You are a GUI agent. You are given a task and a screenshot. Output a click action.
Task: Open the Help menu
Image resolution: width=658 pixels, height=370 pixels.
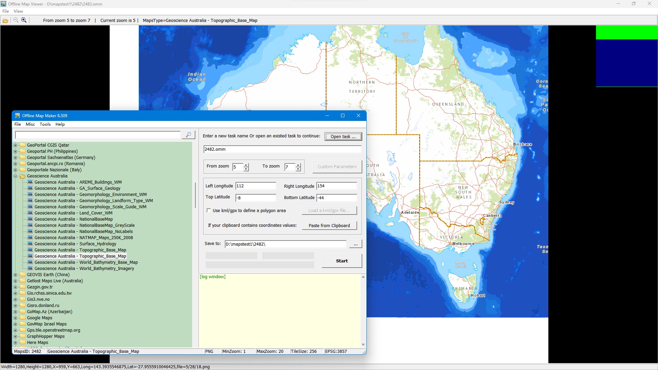(60, 124)
